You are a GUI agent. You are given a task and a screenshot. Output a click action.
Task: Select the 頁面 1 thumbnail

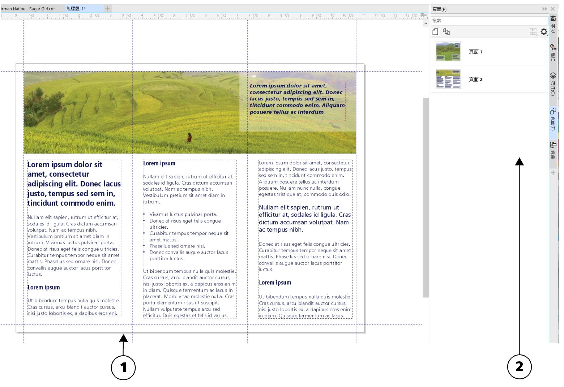(x=448, y=51)
